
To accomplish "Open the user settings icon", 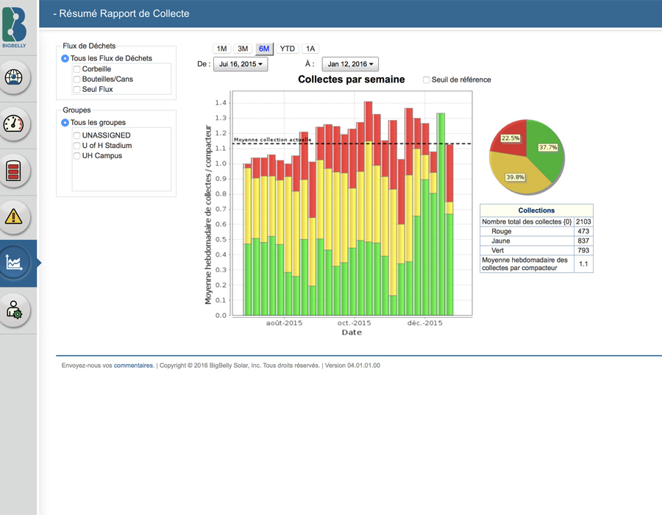I will [x=15, y=310].
